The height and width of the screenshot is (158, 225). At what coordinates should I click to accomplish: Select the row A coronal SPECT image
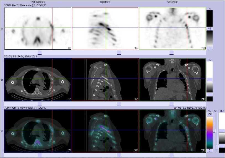(172, 28)
